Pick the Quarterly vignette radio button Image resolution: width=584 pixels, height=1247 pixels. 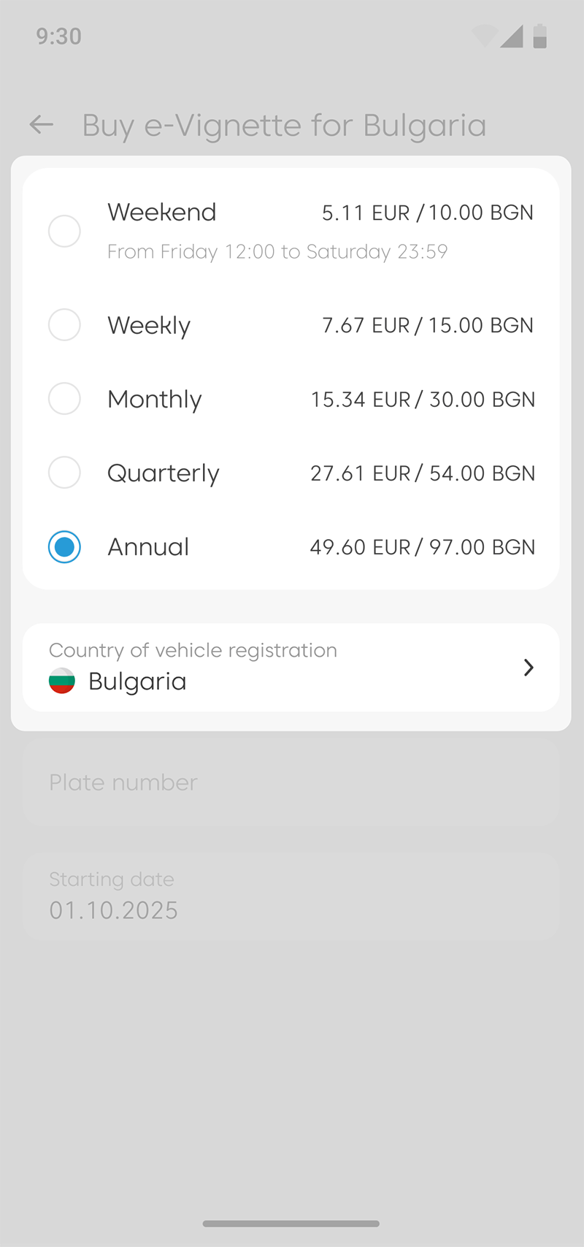tap(64, 473)
